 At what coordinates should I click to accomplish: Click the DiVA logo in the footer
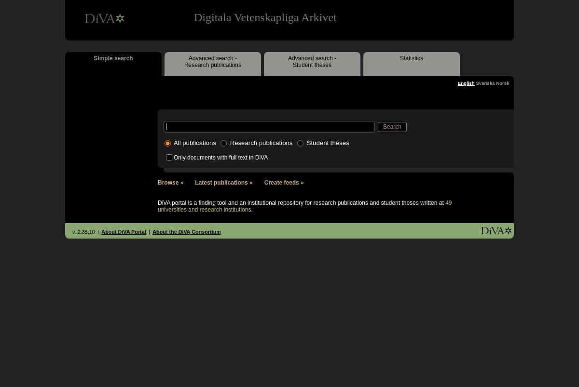(x=496, y=231)
